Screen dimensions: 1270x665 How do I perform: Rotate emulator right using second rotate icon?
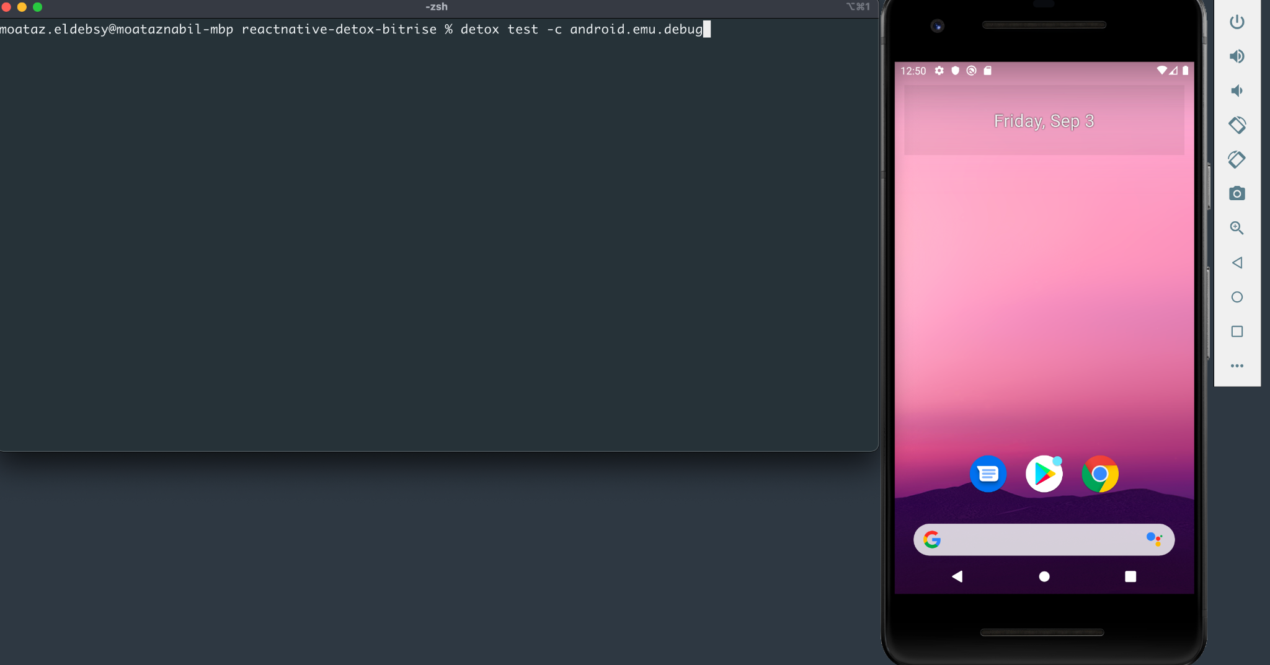click(x=1237, y=159)
